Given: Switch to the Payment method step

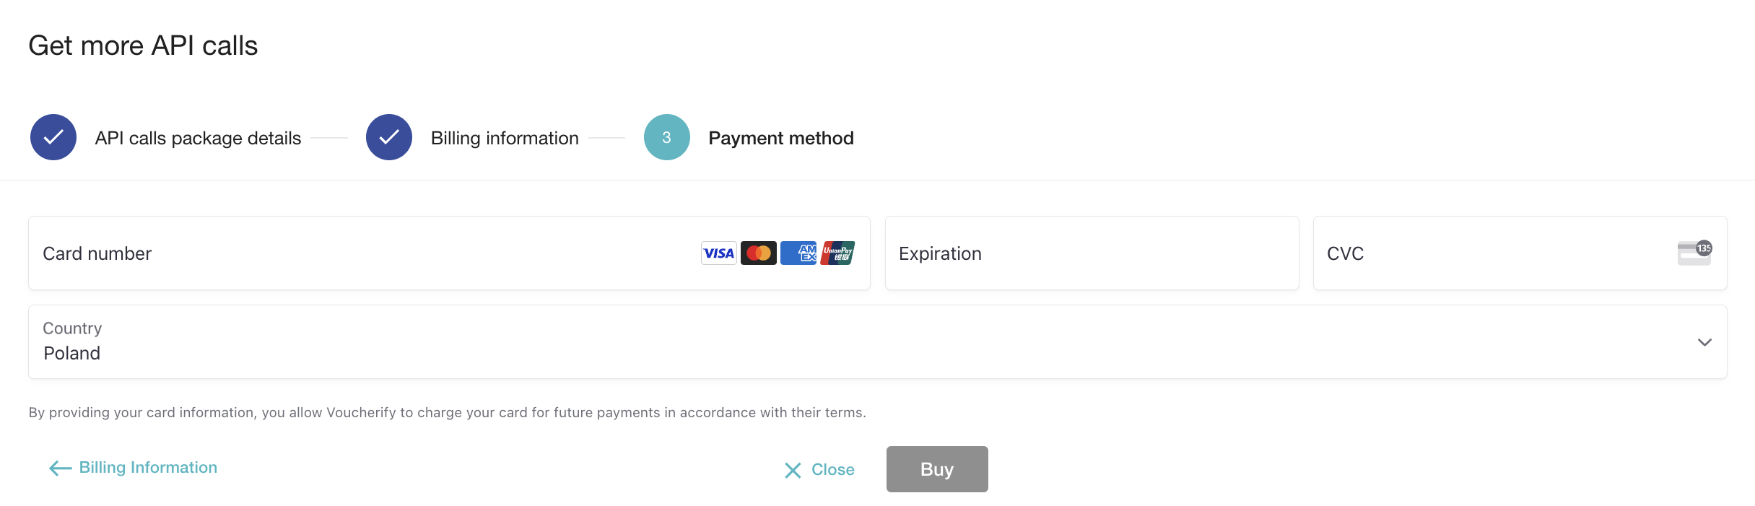Looking at the screenshot, I should click(780, 137).
